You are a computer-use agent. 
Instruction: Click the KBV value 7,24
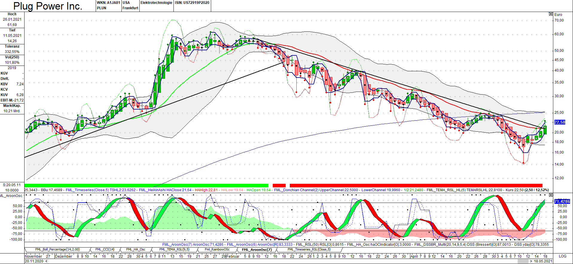point(20,84)
